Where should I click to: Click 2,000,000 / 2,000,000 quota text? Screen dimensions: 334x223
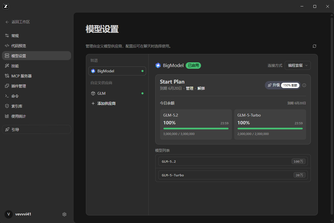click(253, 134)
